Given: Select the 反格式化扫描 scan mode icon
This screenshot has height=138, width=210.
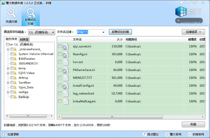Looking at the screenshot, I should [x=30, y=13].
